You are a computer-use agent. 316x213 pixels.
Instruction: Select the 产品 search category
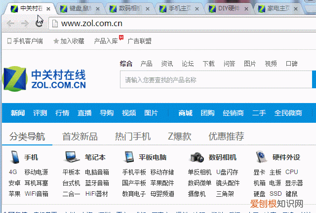click(x=146, y=64)
